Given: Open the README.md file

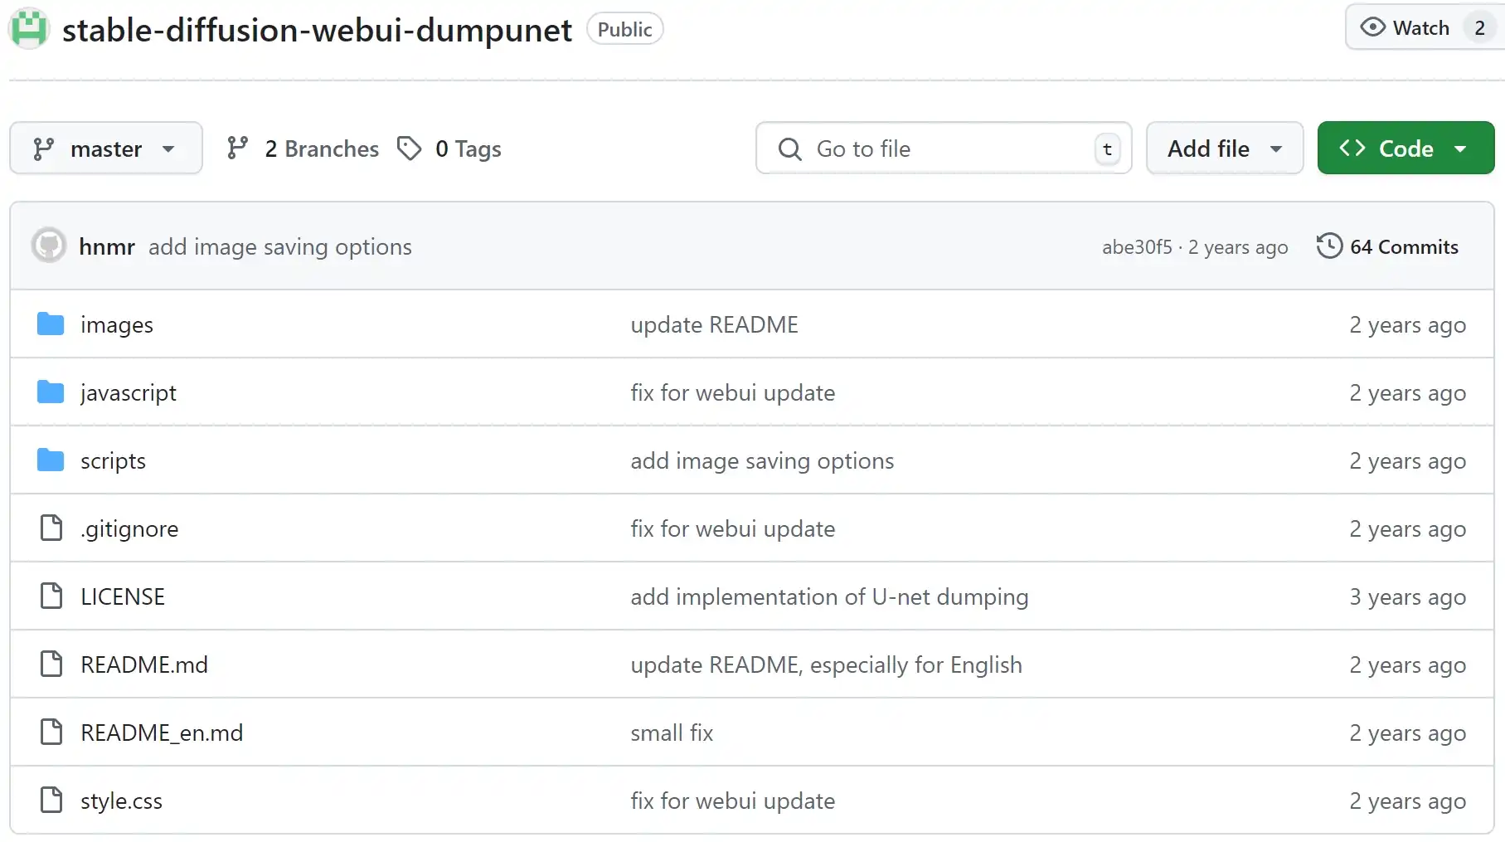Looking at the screenshot, I should tap(144, 664).
